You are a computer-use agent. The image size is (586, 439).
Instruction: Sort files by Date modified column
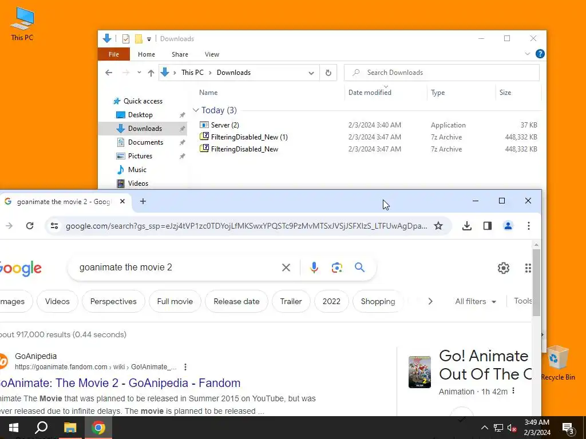(x=370, y=93)
